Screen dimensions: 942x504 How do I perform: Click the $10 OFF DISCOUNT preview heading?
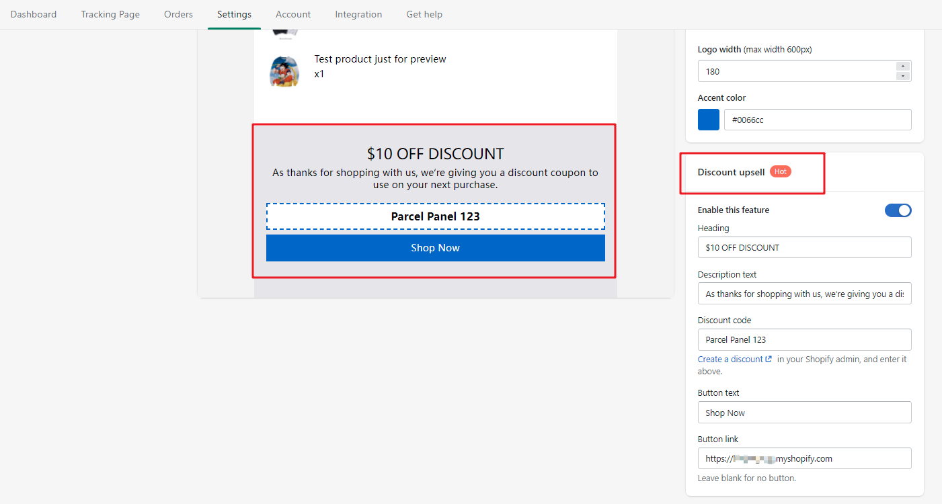pos(436,153)
